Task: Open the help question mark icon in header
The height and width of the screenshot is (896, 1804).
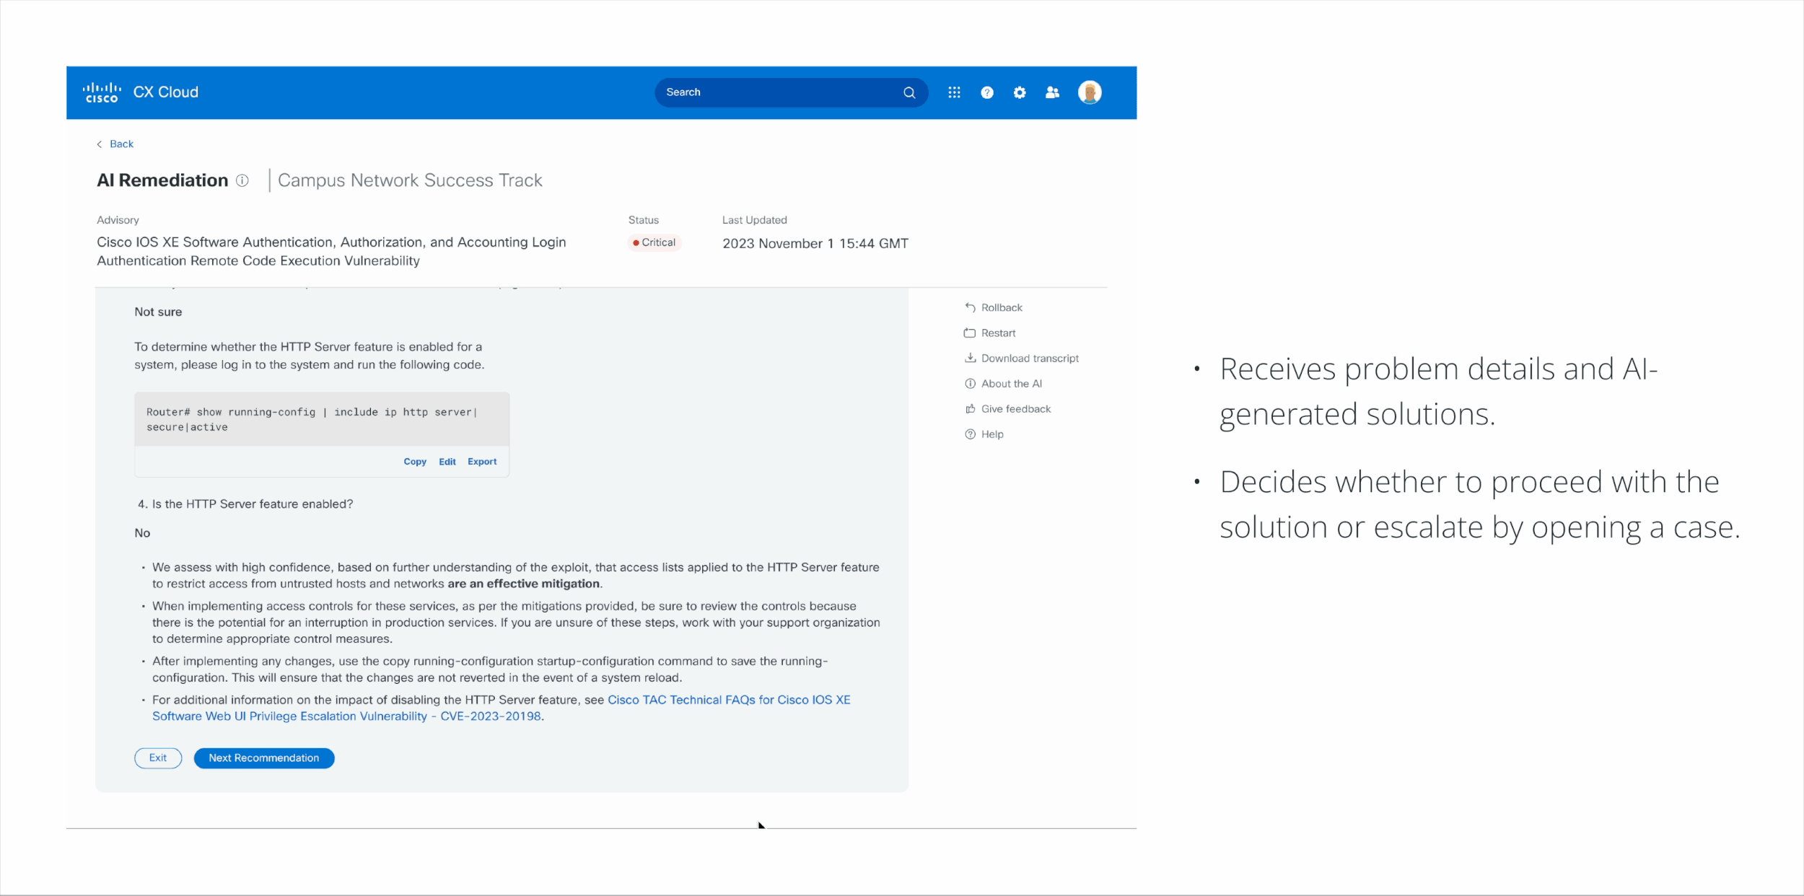Action: [x=987, y=92]
